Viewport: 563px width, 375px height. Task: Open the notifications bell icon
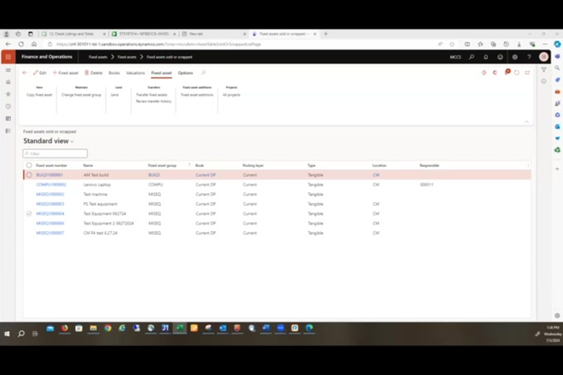[485, 57]
